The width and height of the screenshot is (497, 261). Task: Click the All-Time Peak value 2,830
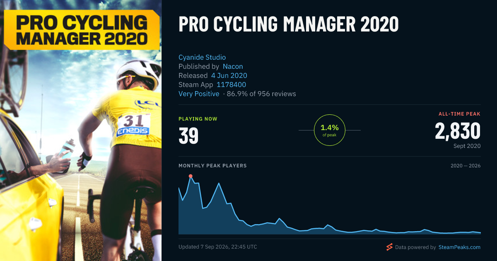coord(458,131)
